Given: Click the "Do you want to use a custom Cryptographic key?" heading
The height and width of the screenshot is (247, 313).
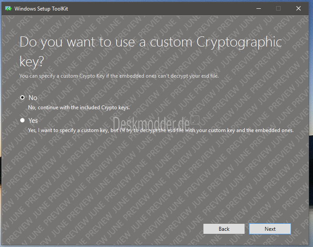Looking at the screenshot, I should point(151,52).
